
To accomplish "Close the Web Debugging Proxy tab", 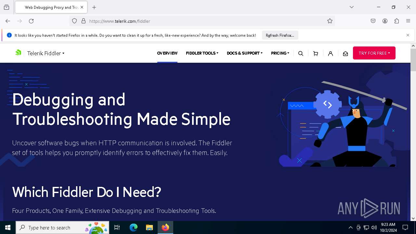I will [82, 7].
